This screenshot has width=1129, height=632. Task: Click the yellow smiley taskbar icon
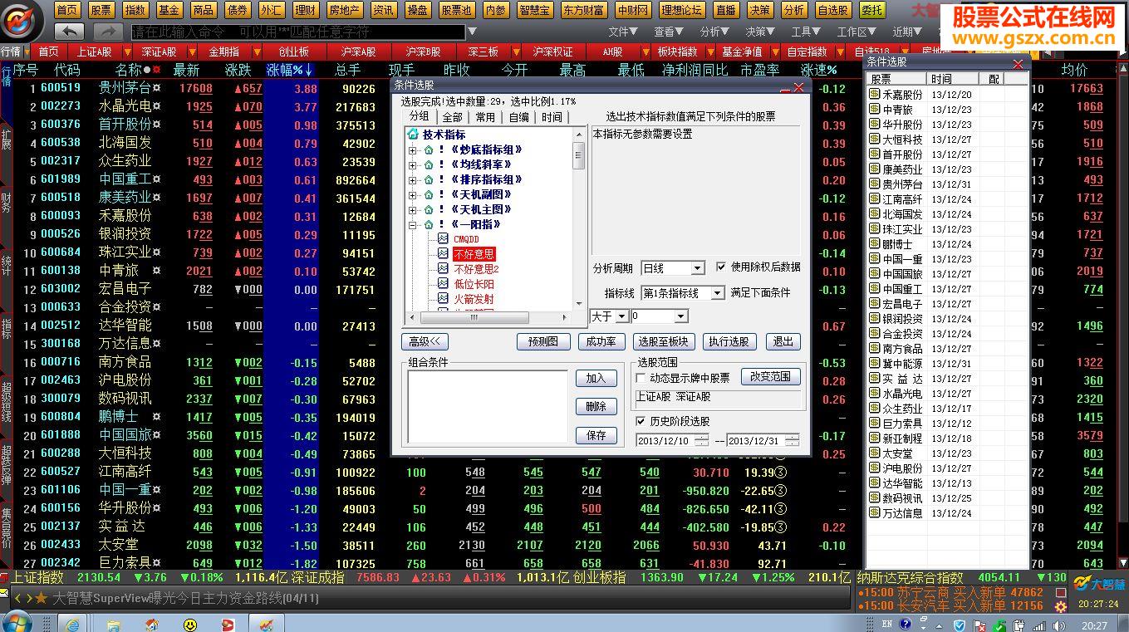(x=190, y=625)
